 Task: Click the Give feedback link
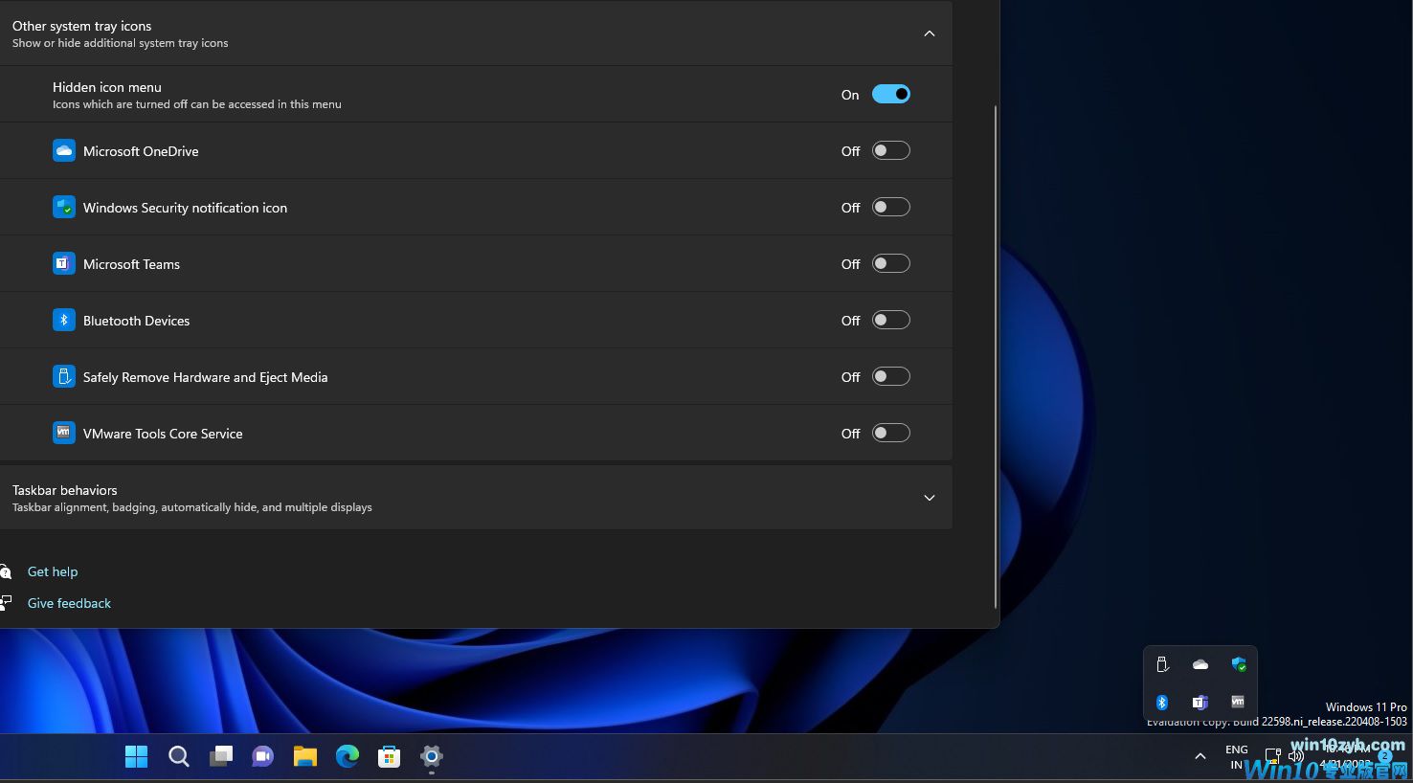tap(69, 603)
